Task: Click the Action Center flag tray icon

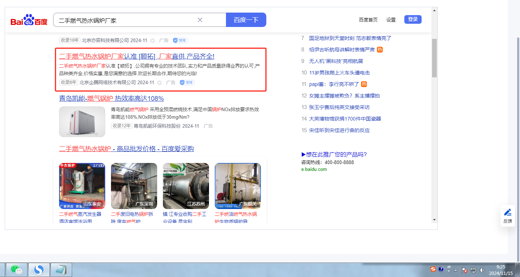Action: 465,270
